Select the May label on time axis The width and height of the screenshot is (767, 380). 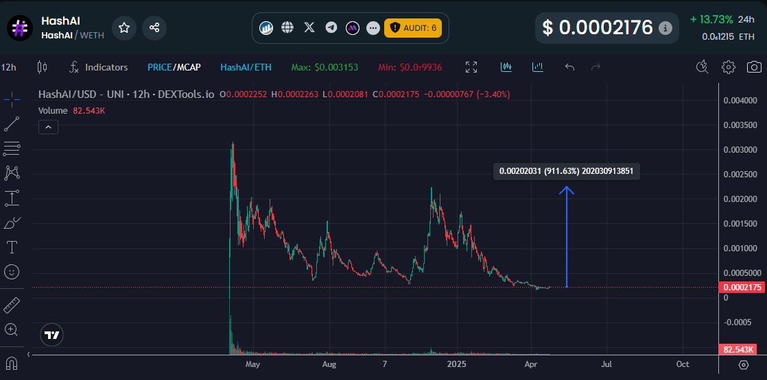click(x=253, y=364)
